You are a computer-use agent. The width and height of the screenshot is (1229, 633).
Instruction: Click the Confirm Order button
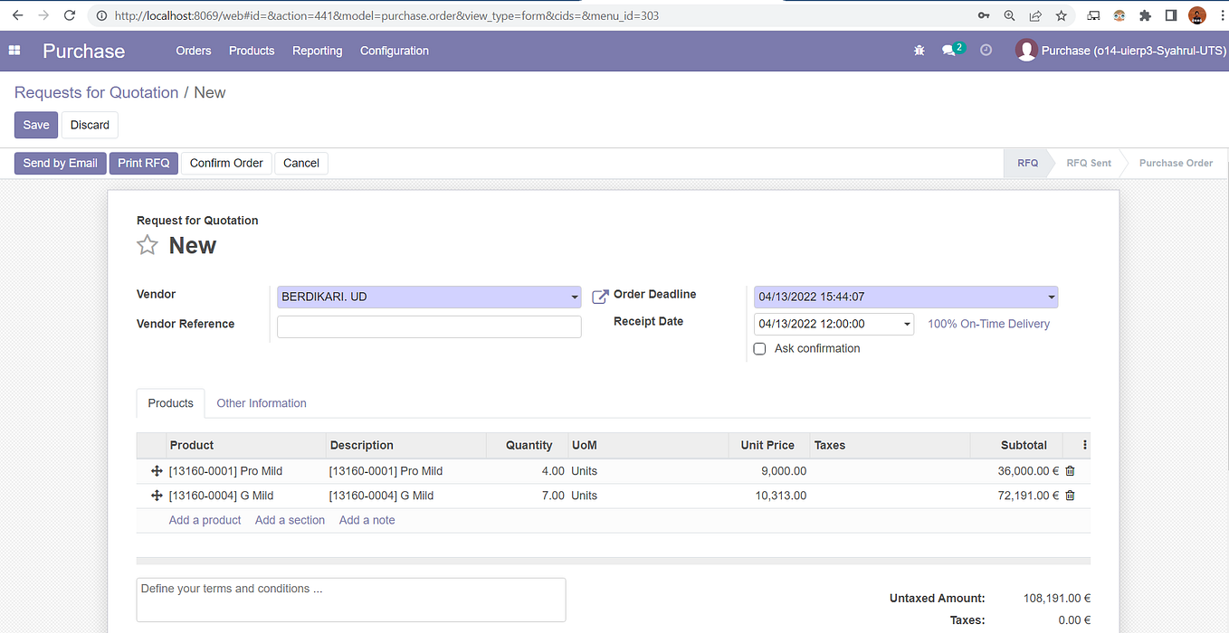(226, 163)
